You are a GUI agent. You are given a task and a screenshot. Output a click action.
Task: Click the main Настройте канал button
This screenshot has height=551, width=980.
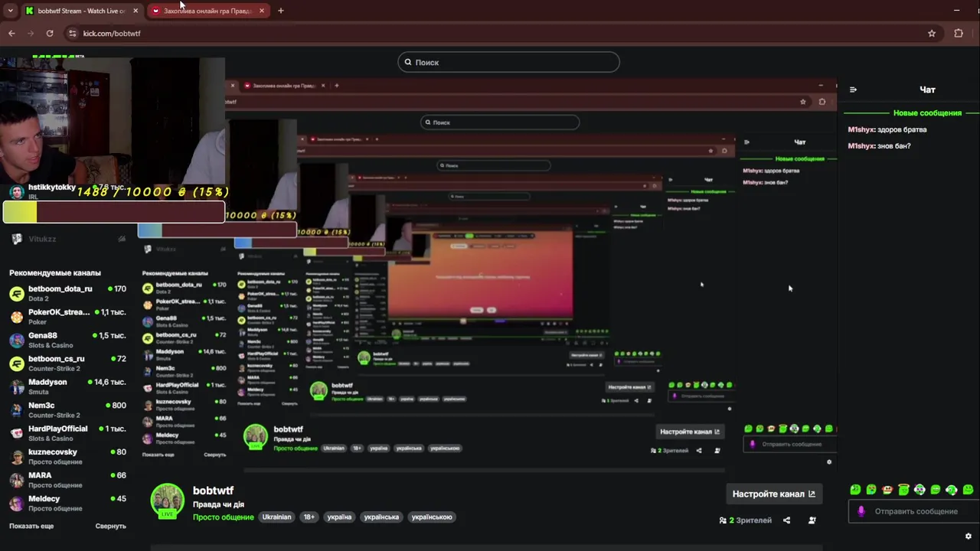pyautogui.click(x=773, y=494)
